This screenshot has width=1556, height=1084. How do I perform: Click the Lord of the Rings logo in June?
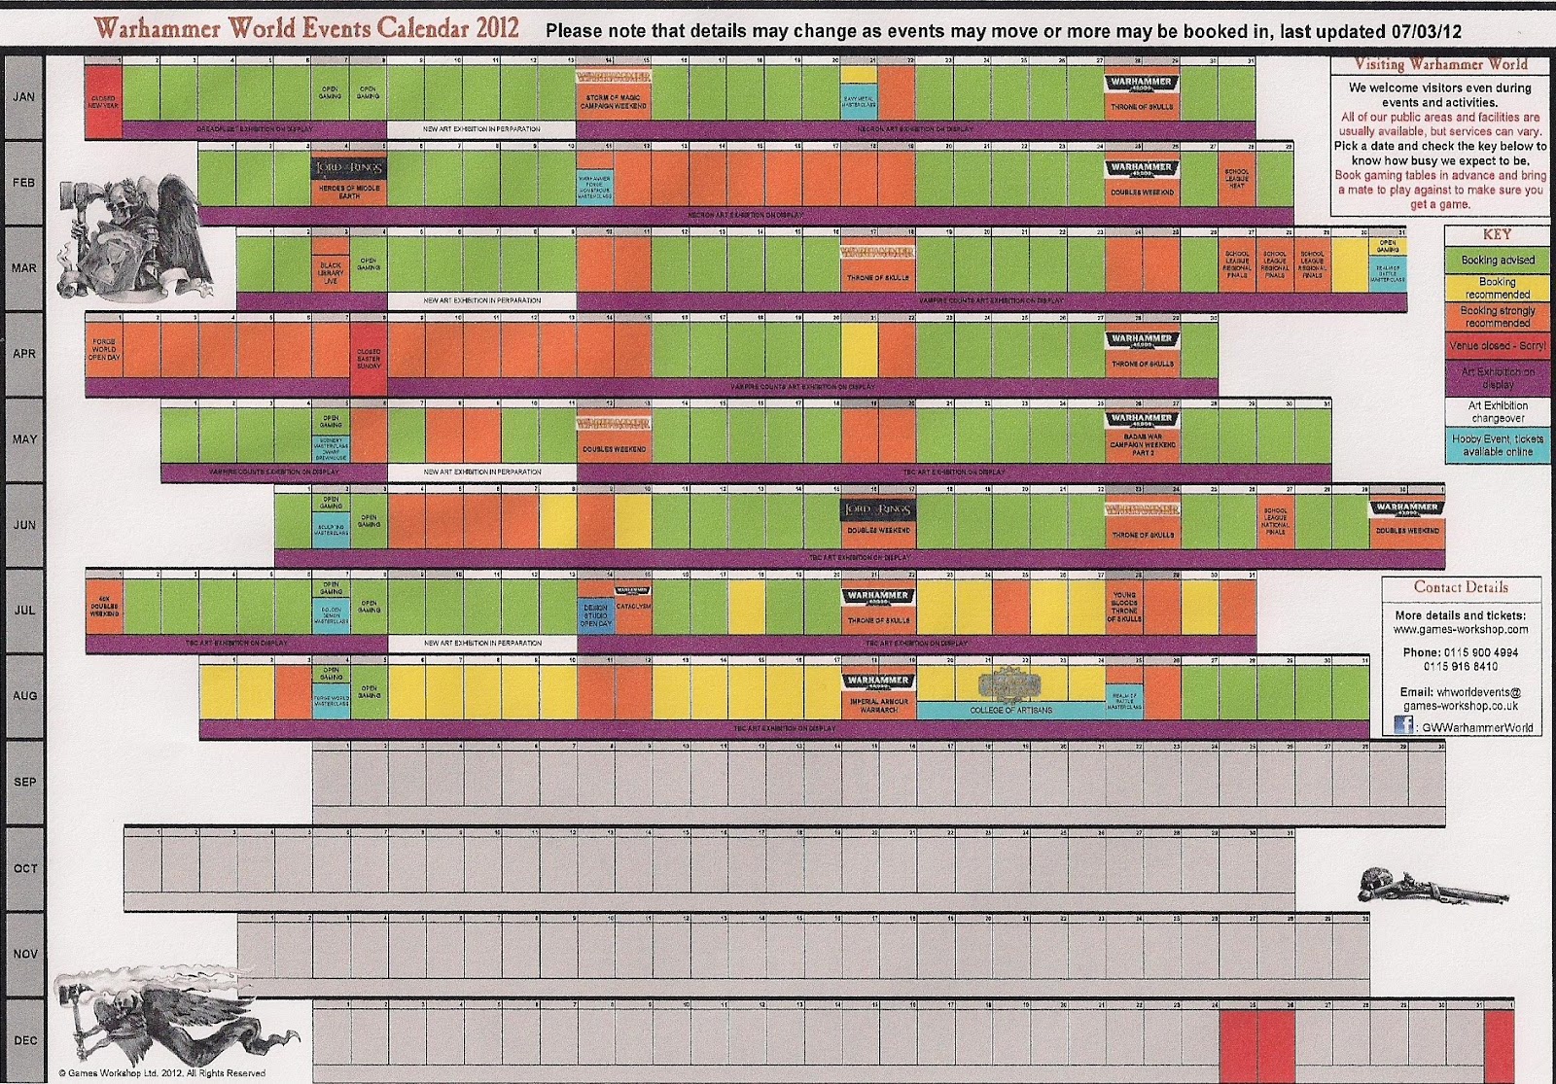point(878,510)
